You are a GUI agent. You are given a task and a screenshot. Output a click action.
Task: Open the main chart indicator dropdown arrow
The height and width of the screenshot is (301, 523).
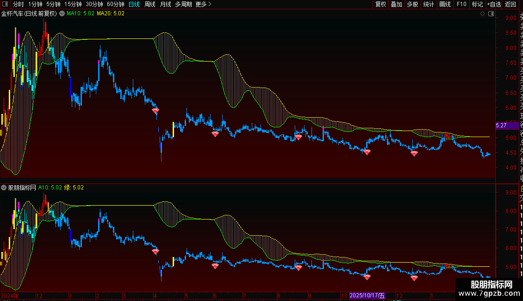(x=62, y=14)
